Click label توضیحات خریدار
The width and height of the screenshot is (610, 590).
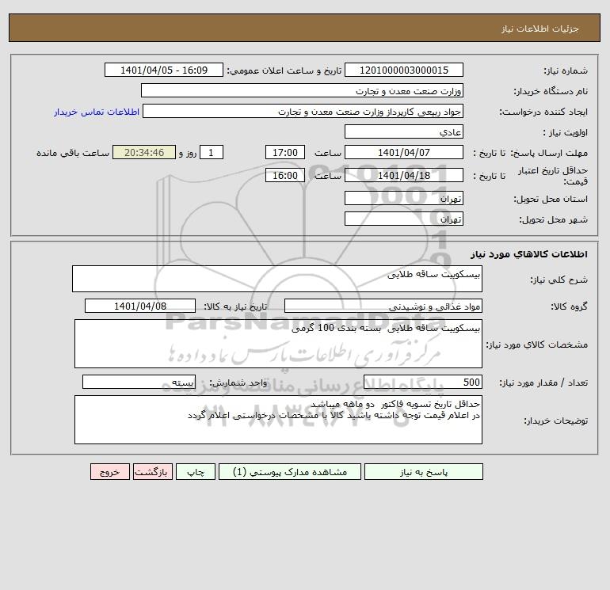pos(556,421)
